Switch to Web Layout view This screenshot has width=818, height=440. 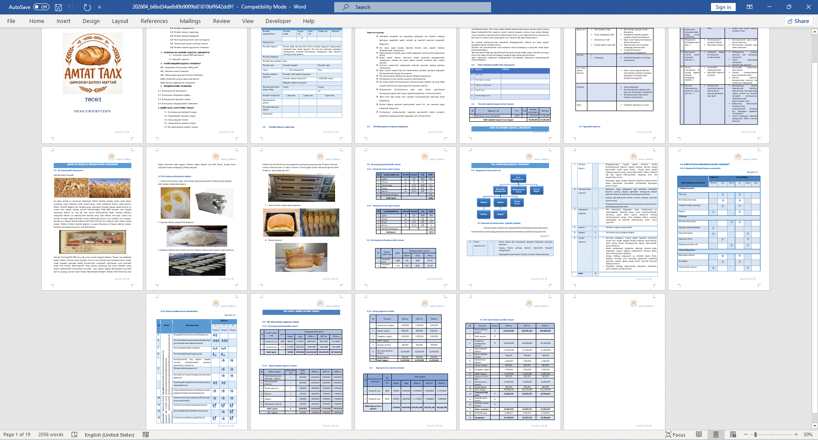pyautogui.click(x=733, y=434)
